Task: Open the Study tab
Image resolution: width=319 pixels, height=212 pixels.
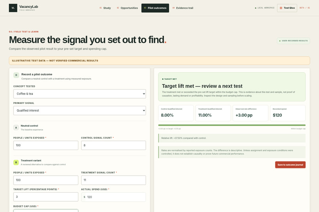Action: click(x=105, y=8)
